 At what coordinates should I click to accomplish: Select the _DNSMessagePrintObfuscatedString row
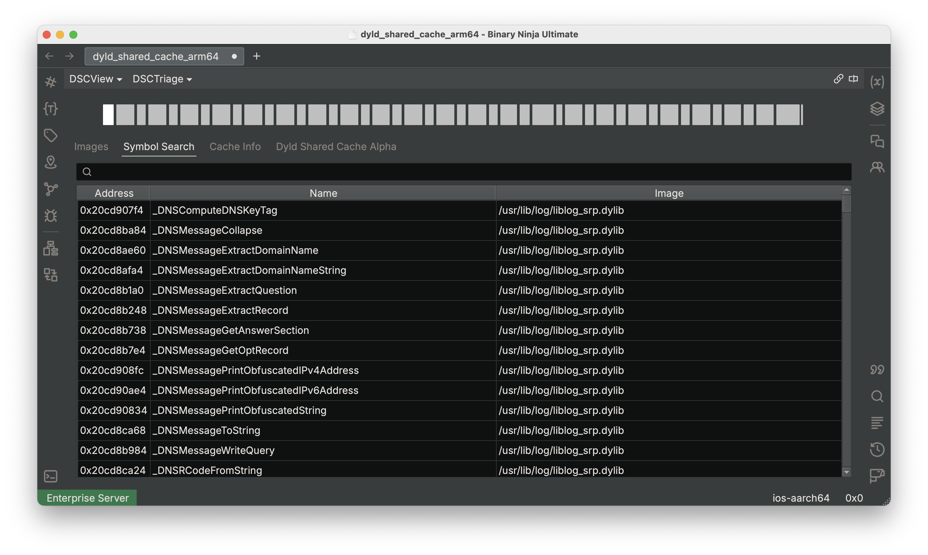point(459,410)
